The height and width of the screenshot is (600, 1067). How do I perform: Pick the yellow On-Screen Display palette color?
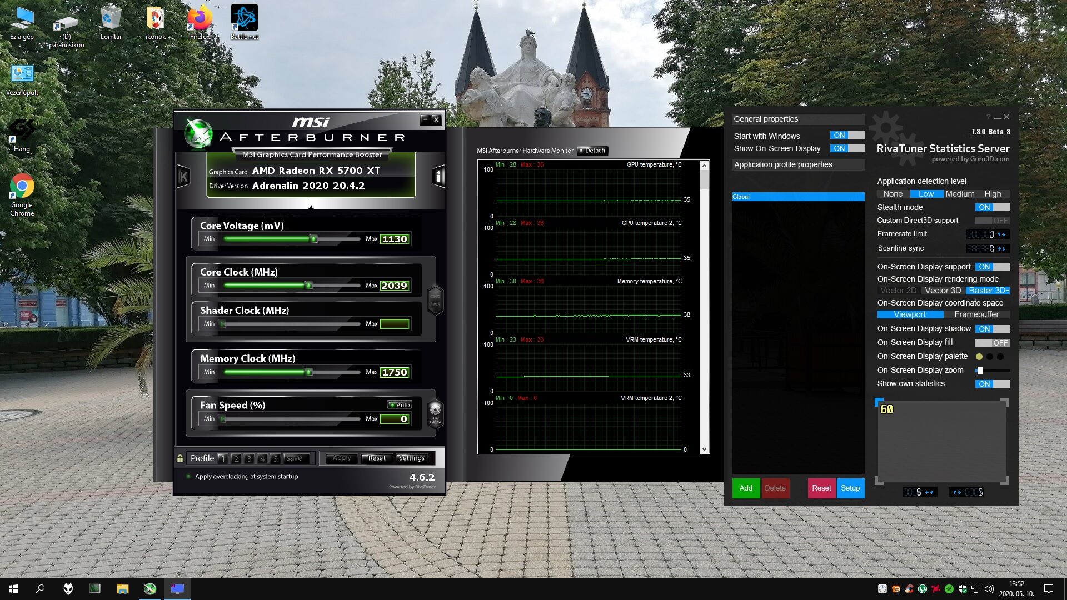(979, 357)
